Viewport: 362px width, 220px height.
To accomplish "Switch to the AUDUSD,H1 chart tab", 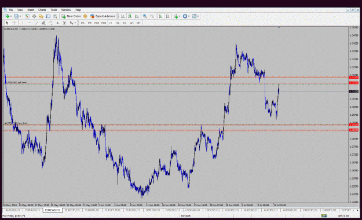I will 13,210.
